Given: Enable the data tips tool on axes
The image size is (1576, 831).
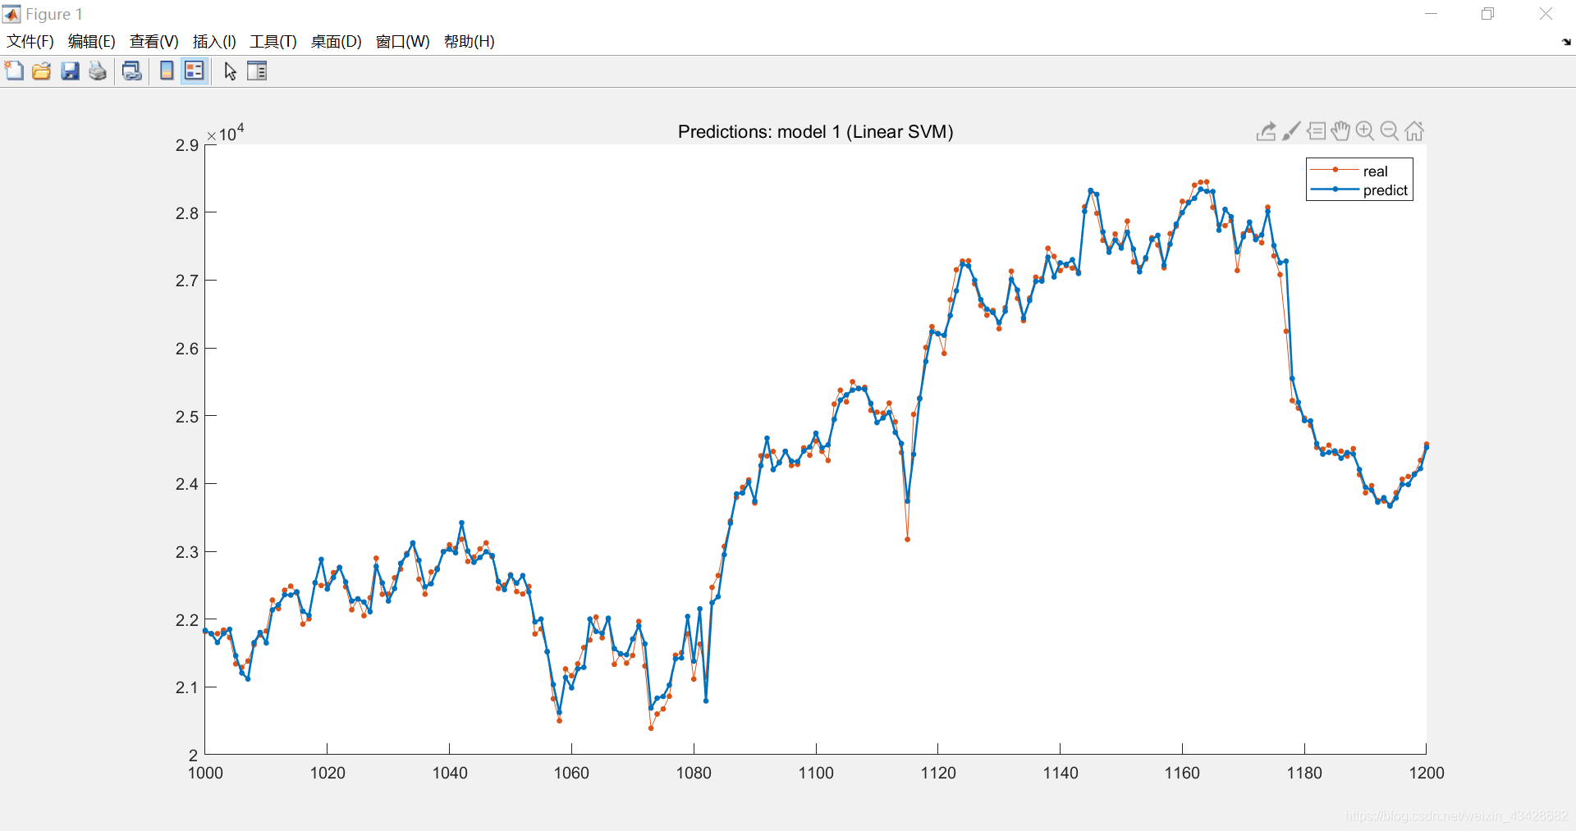Looking at the screenshot, I should (1317, 131).
